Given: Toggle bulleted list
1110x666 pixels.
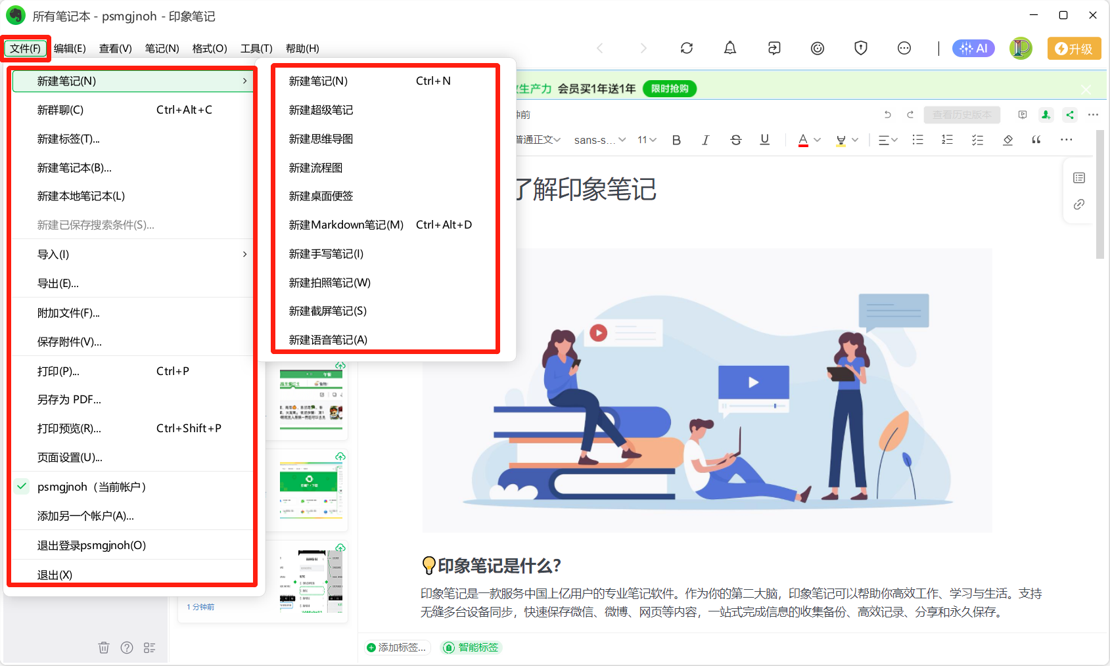Looking at the screenshot, I should click(x=918, y=140).
